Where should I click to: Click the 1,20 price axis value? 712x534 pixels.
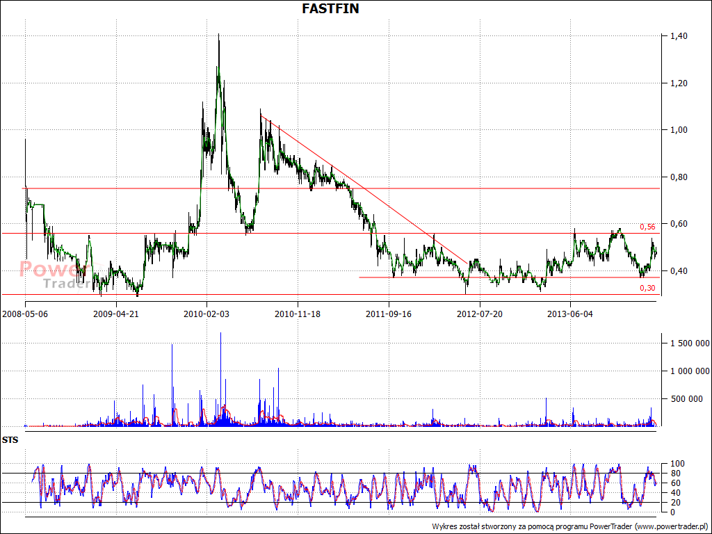click(x=679, y=83)
